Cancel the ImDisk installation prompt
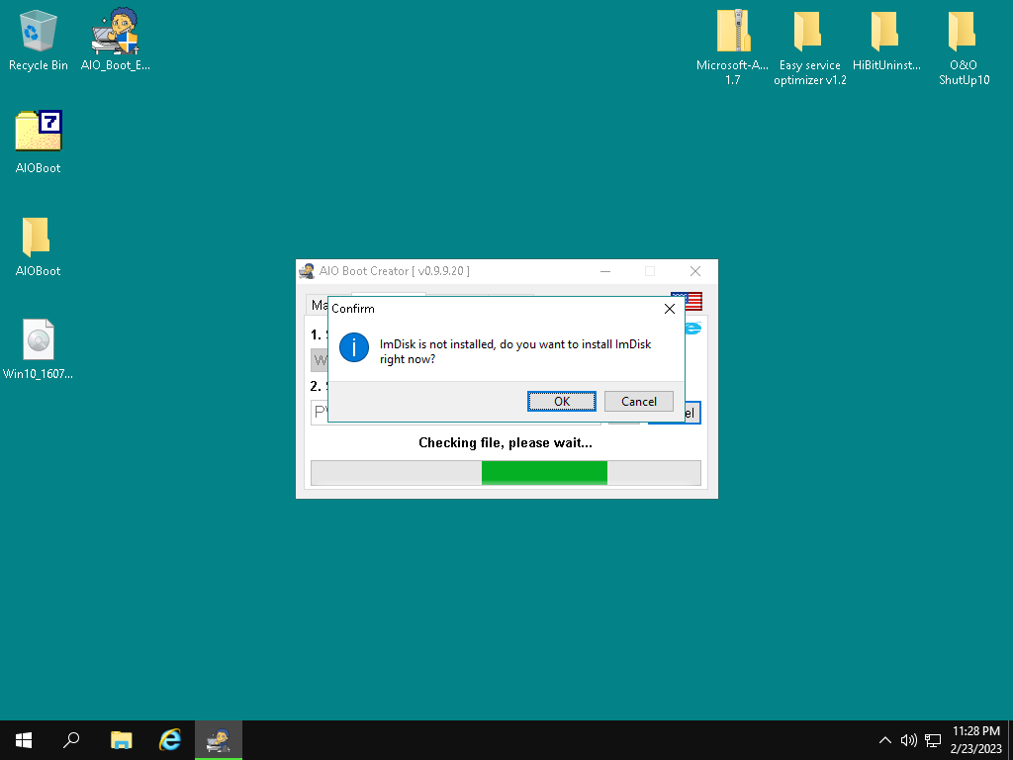 click(638, 401)
